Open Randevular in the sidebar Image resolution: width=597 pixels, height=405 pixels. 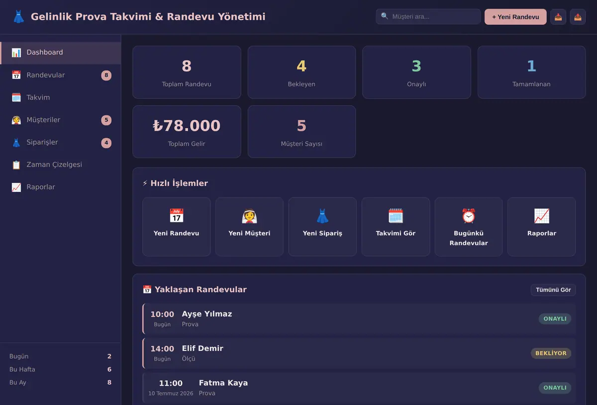pos(60,75)
